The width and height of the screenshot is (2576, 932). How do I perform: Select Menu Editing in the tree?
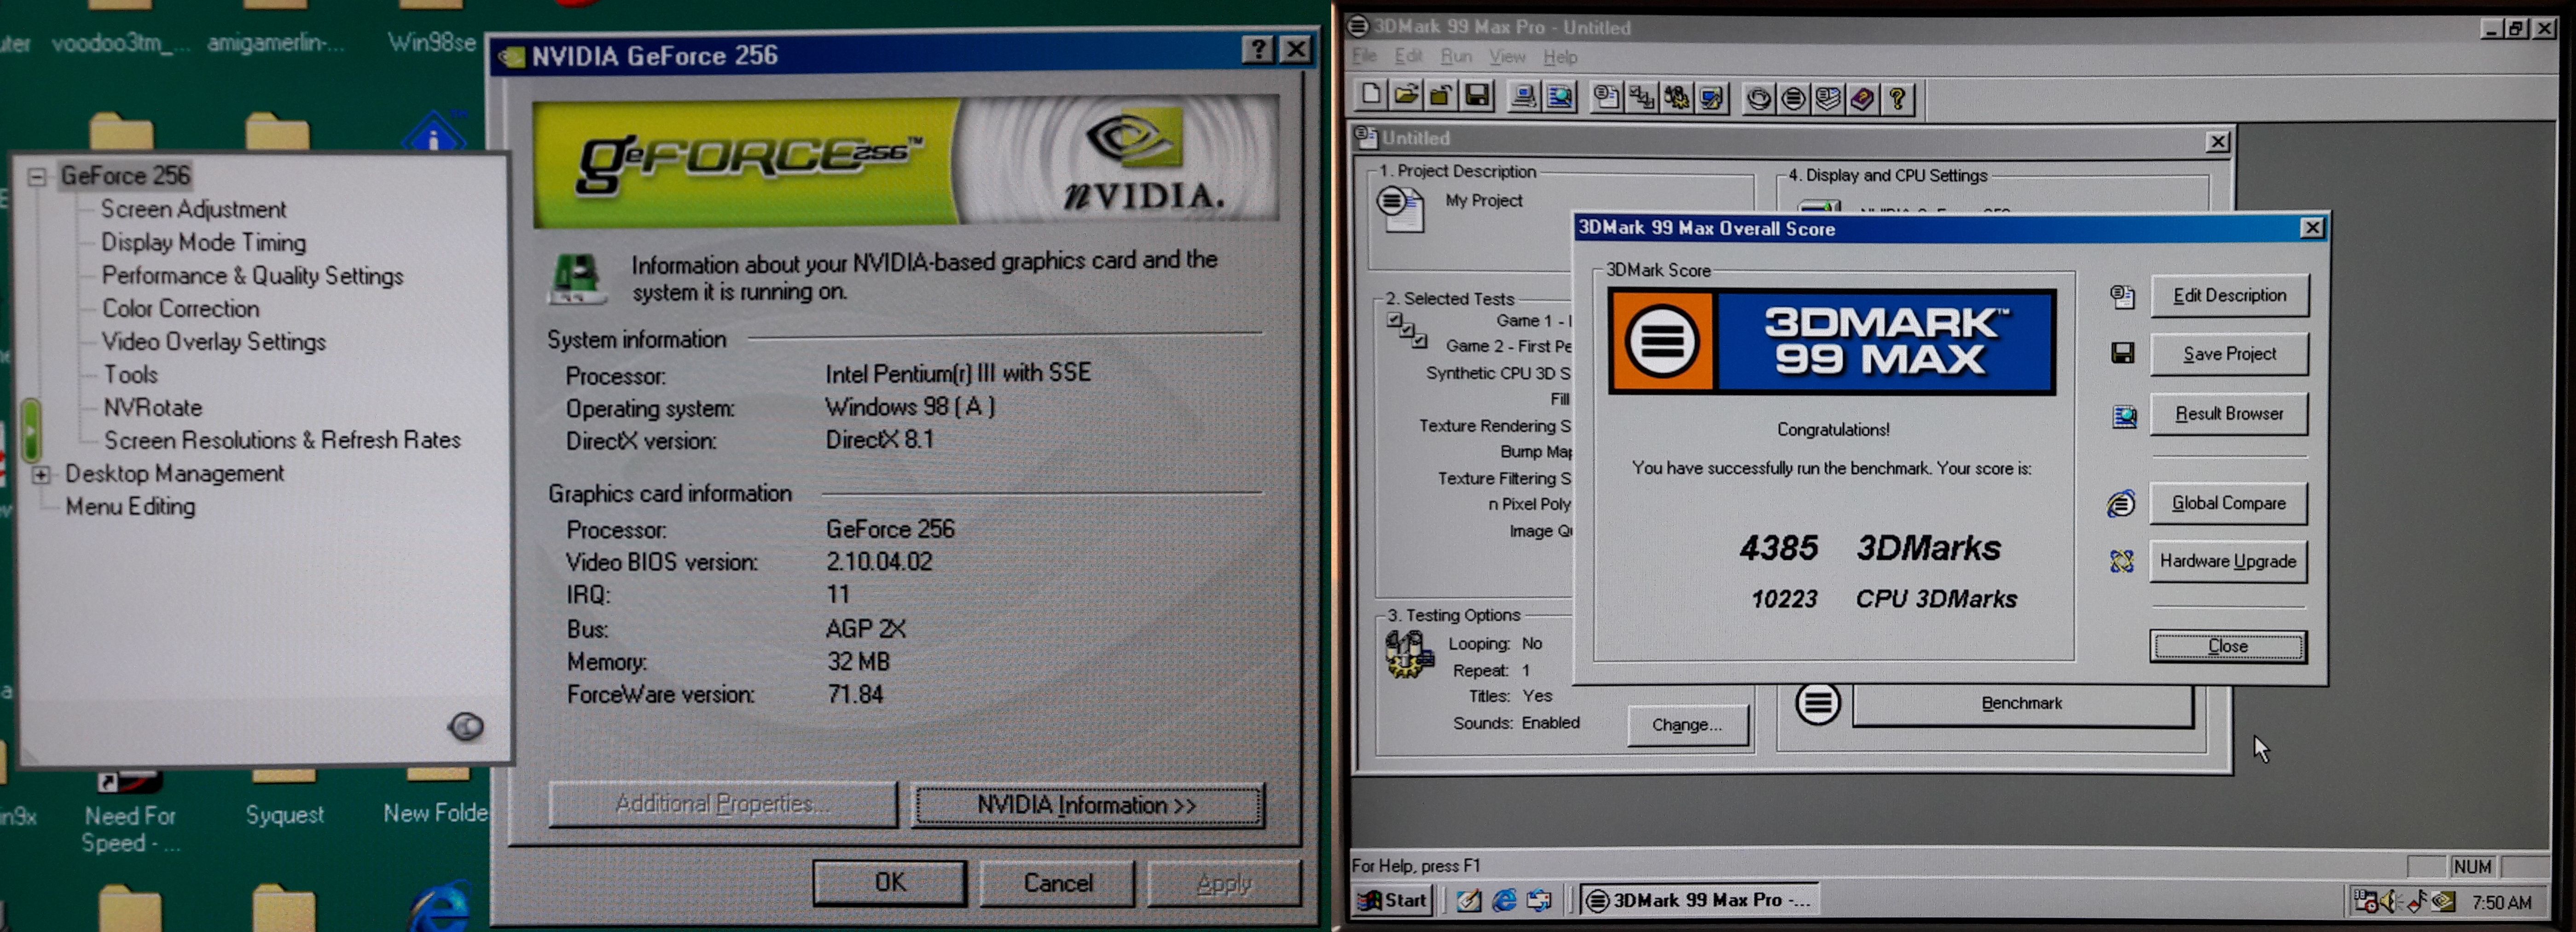130,506
